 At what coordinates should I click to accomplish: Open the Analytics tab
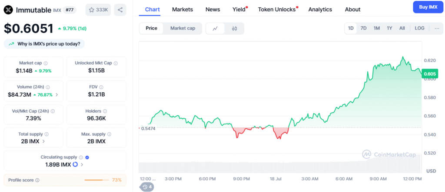pos(320,10)
